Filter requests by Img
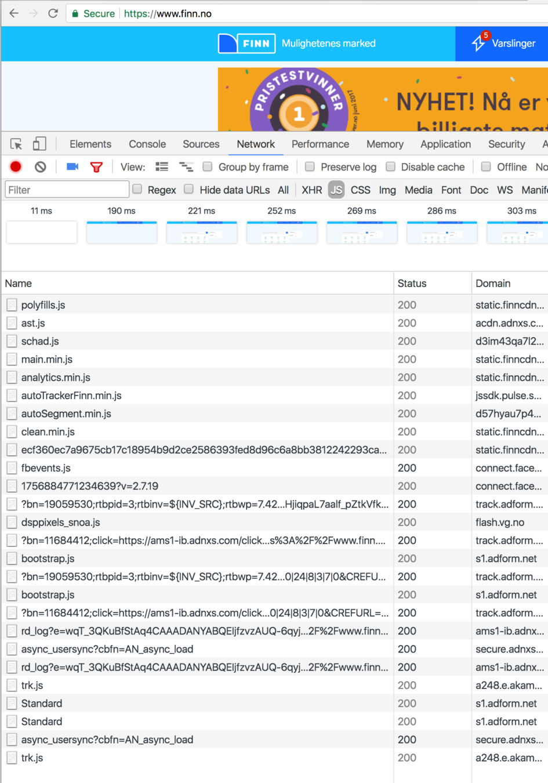548x783 pixels. pyautogui.click(x=387, y=190)
